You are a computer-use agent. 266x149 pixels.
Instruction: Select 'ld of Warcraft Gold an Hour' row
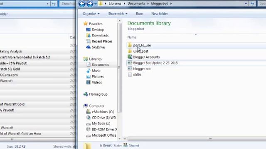38,133
